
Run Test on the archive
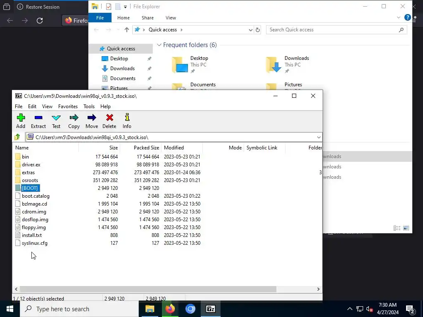56,121
